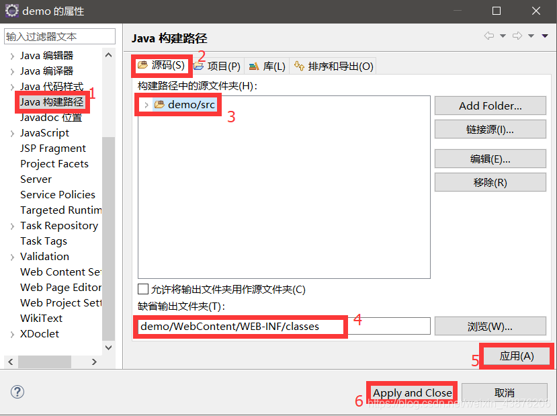Image resolution: width=557 pixels, height=416 pixels.
Task: Open the forward history dropdown arrow
Action: tap(531, 36)
